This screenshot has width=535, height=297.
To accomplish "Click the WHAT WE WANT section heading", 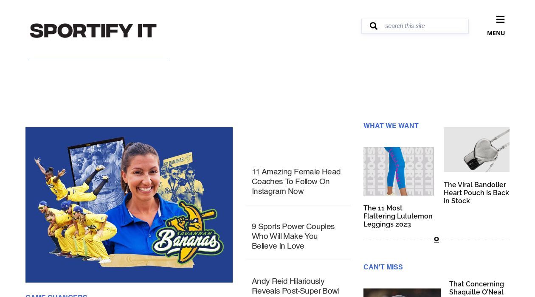I will tap(391, 126).
